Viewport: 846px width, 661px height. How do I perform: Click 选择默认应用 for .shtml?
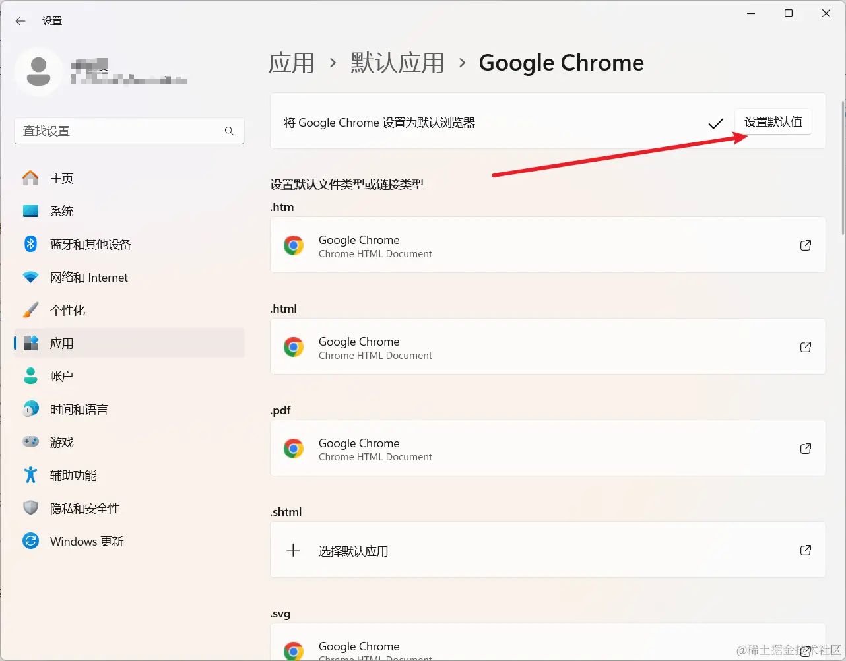point(548,550)
